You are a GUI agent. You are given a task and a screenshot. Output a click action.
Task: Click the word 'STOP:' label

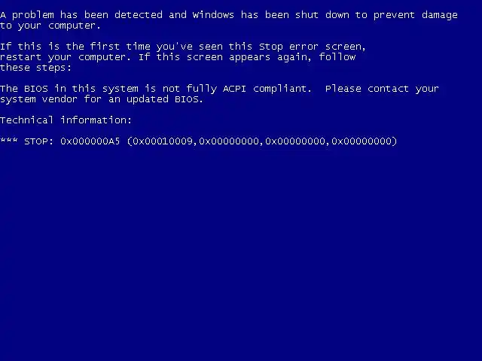38,141
